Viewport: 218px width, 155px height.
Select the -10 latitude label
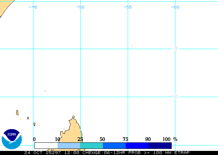tap(174, 96)
